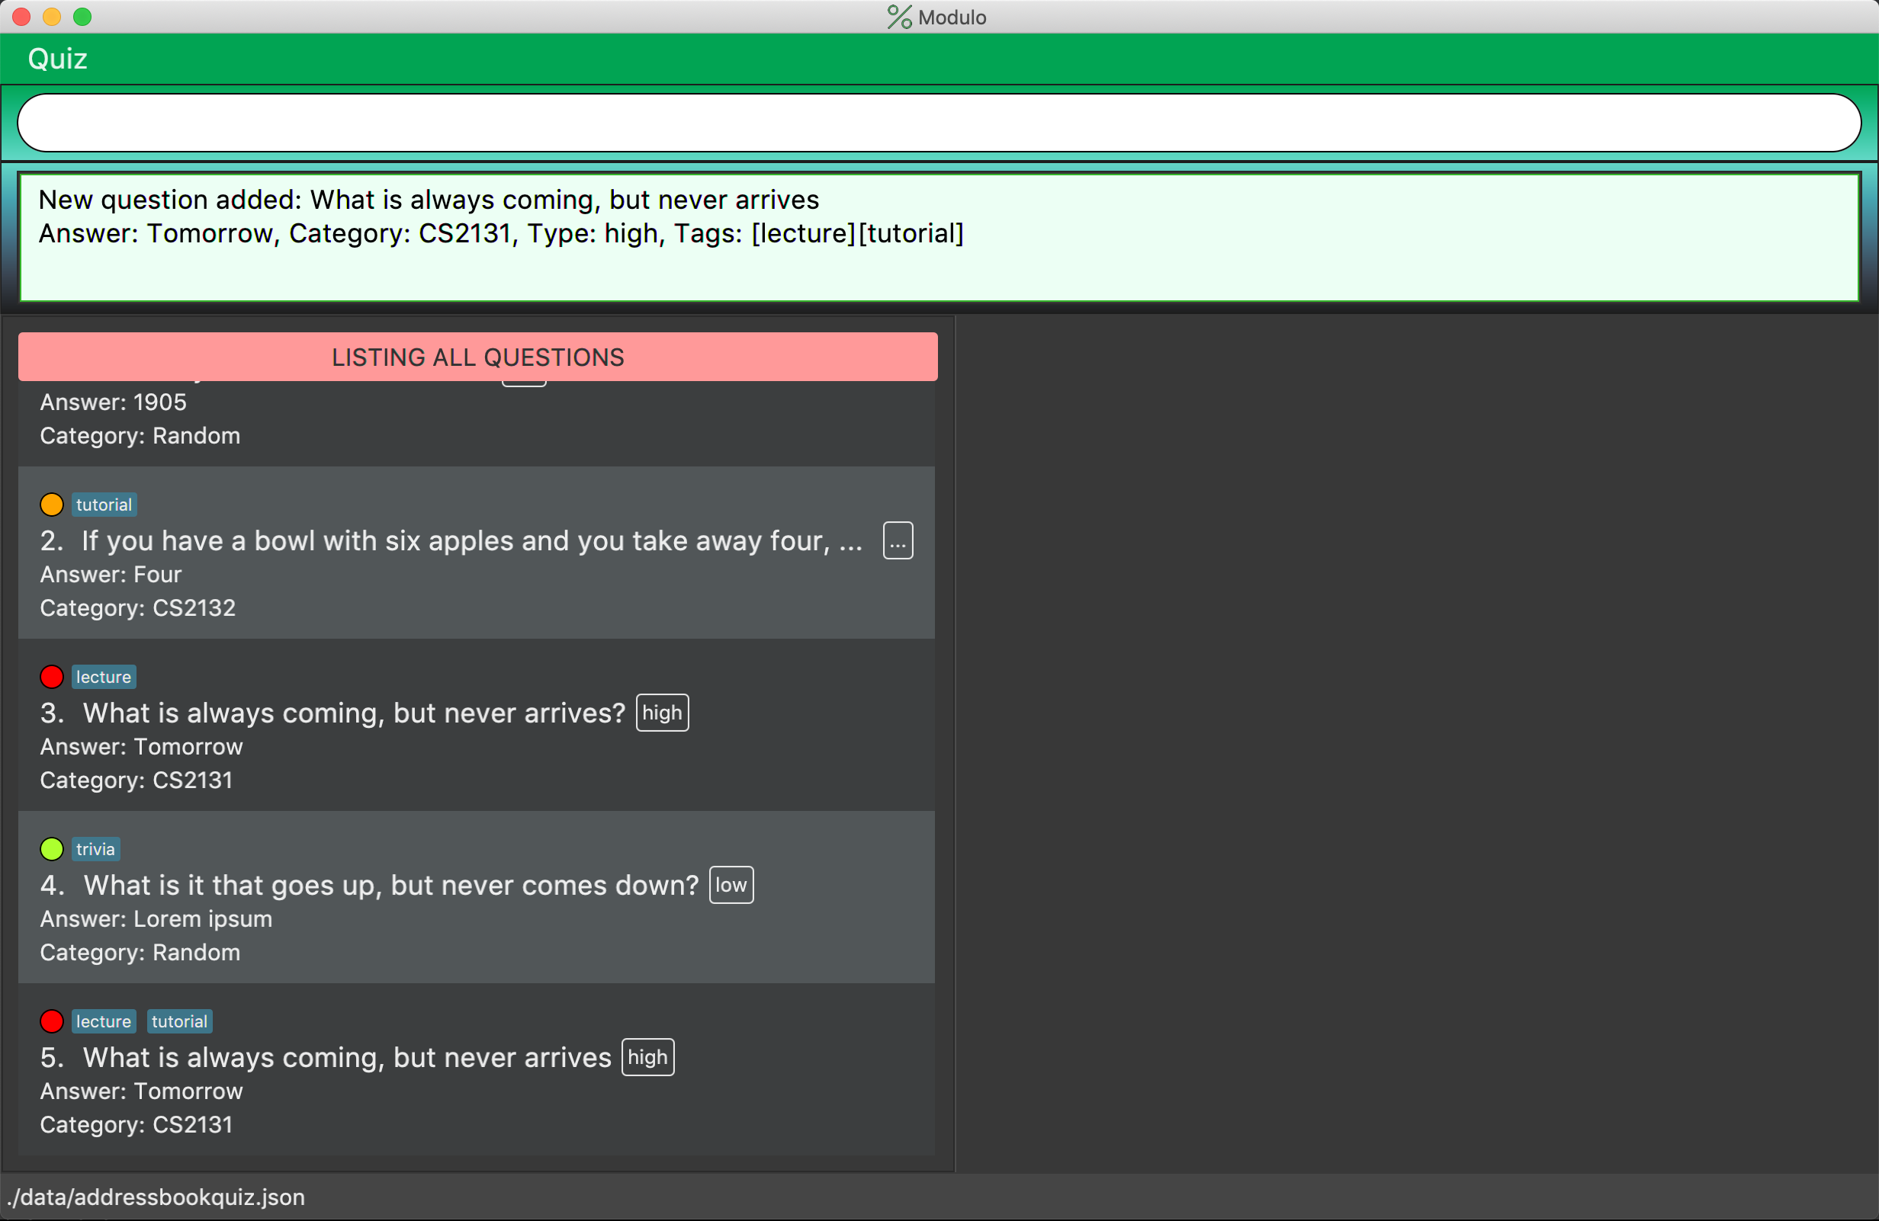Click the 'trivia' tag on question 4
This screenshot has height=1221, width=1879.
pyautogui.click(x=95, y=848)
